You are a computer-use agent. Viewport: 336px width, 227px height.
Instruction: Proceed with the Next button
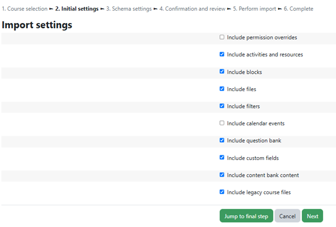pyautogui.click(x=312, y=216)
